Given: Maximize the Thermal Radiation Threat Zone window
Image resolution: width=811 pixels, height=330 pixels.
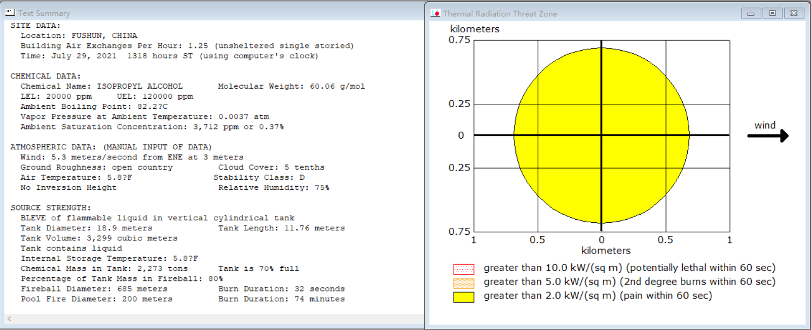Looking at the screenshot, I should coord(772,14).
